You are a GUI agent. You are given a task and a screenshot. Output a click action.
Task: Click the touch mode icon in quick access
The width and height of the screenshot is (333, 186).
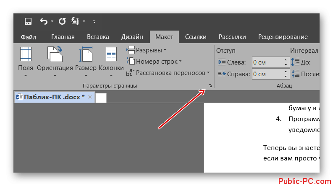pyautogui.click(x=76, y=21)
